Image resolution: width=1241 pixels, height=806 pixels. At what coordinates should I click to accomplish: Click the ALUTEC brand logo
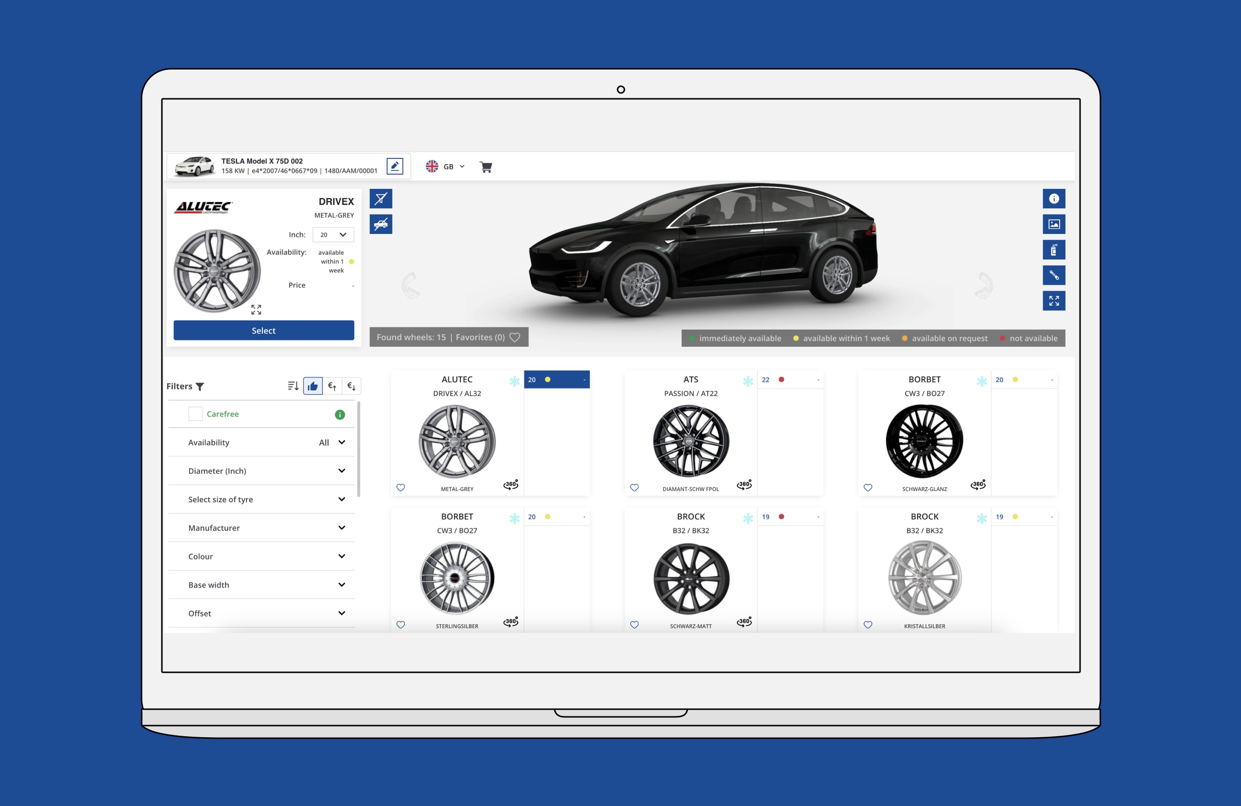pos(203,207)
